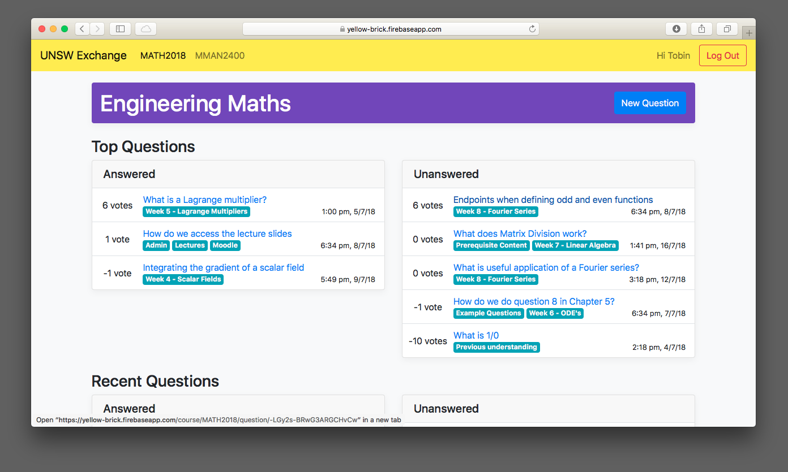788x472 pixels.
Task: Click the Safari back arrow
Action: 82,29
